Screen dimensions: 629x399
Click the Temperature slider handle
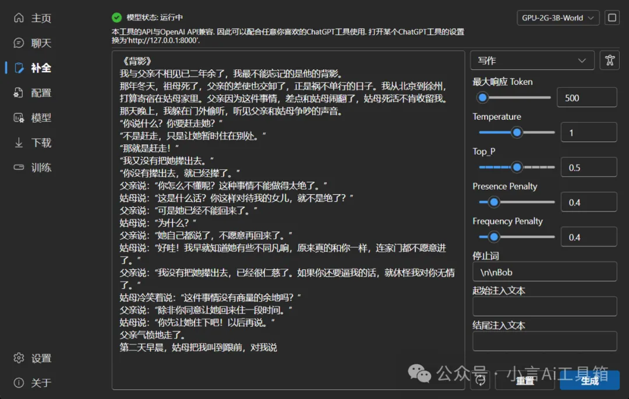coord(517,133)
